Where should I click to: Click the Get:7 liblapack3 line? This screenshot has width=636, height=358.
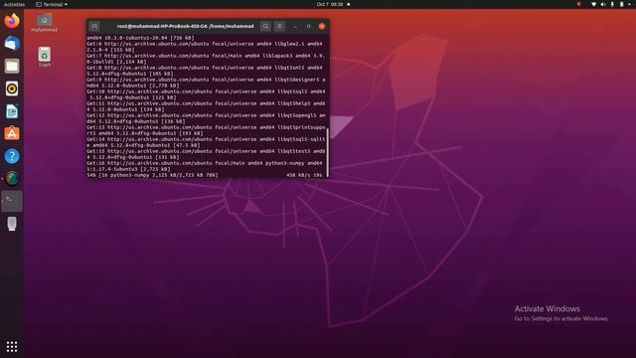[206, 59]
